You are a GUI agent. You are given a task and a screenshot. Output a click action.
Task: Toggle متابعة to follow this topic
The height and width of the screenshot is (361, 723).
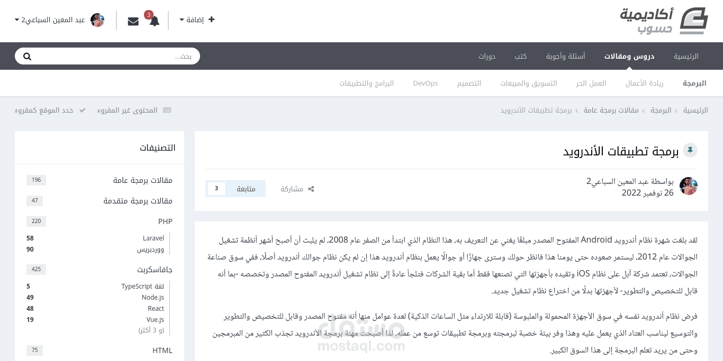pyautogui.click(x=245, y=188)
